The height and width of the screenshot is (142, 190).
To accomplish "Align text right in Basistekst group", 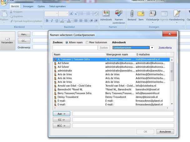I will (x=86, y=21).
